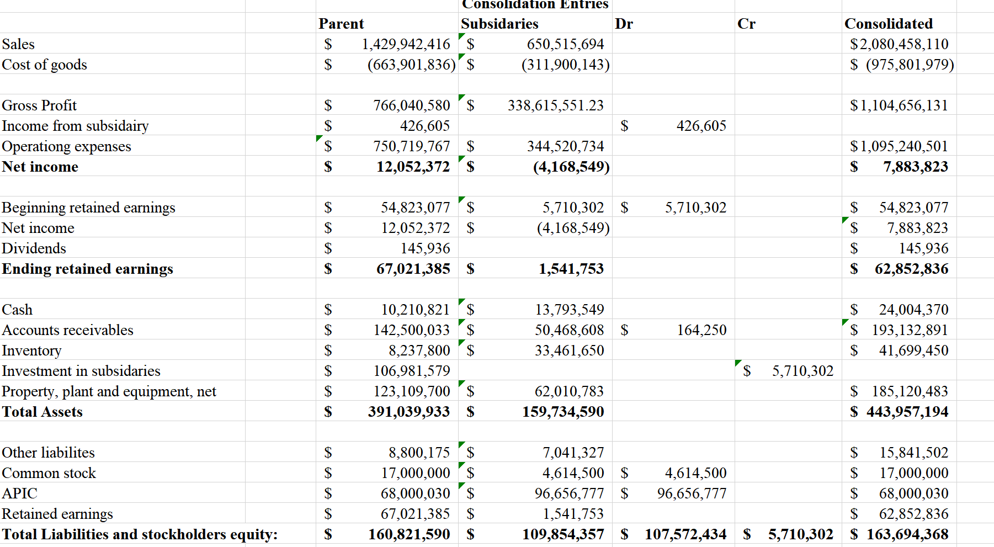Screen dimensions: 994x547
Task: Select the Ending retained earnings label cell
Action: pos(88,269)
